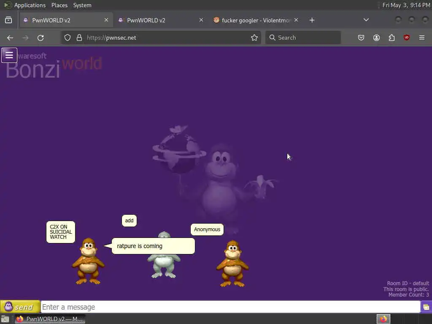Viewport: 432px width, 324px height.
Task: Open the System menu
Action: coord(82,5)
